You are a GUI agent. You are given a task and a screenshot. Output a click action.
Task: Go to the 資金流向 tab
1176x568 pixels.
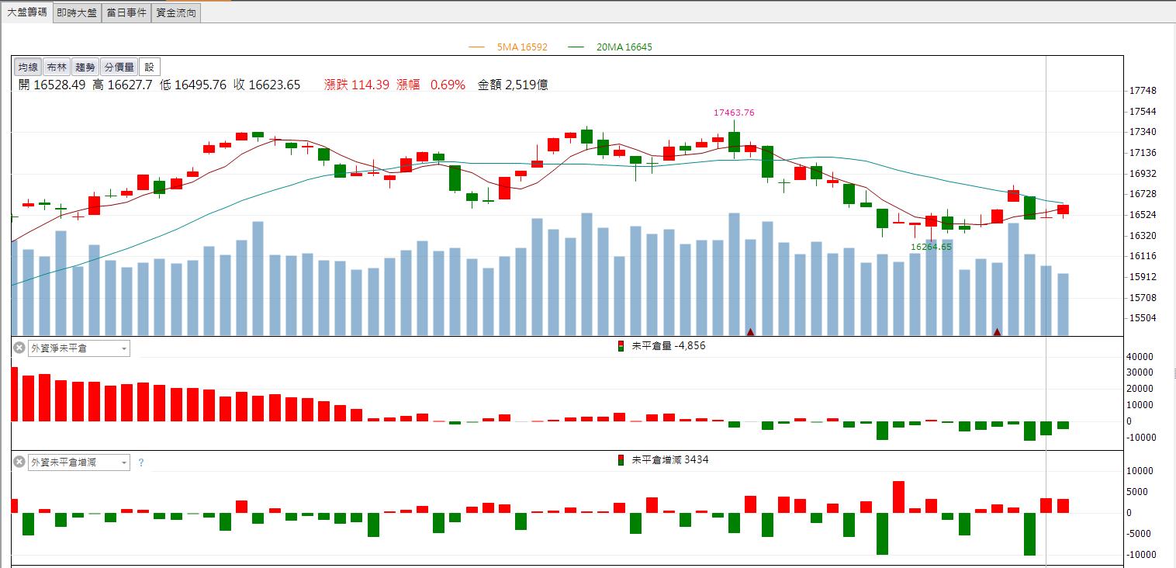[176, 12]
